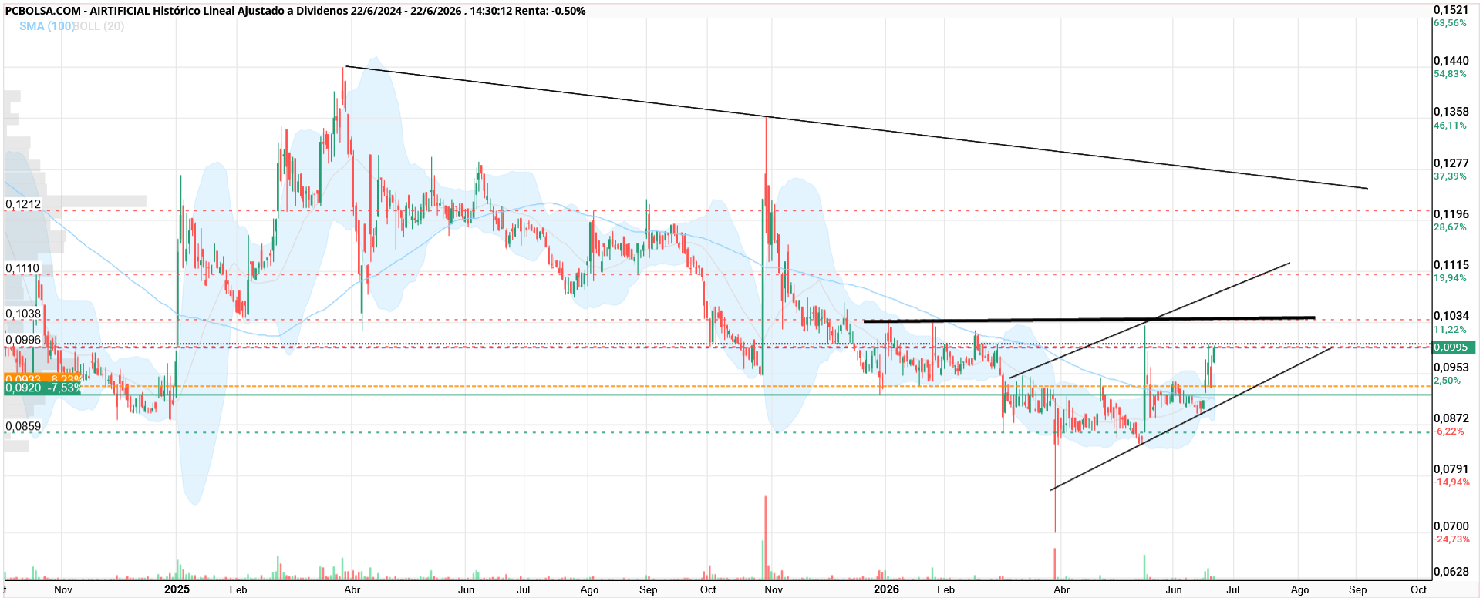The height and width of the screenshot is (601, 1483).
Task: Click the 0,0700 price axis label
Action: [1451, 526]
